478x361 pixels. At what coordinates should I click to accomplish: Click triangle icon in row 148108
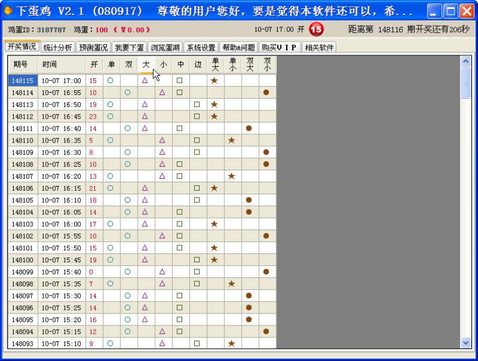click(x=162, y=164)
